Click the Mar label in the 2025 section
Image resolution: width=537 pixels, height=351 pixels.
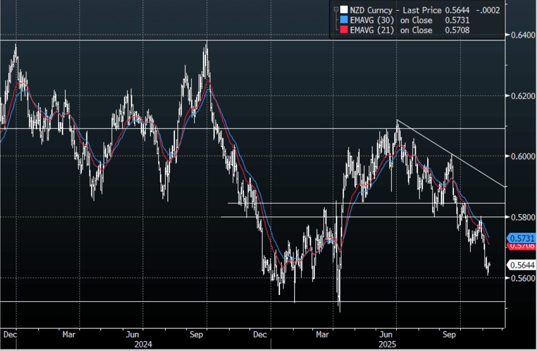click(322, 334)
